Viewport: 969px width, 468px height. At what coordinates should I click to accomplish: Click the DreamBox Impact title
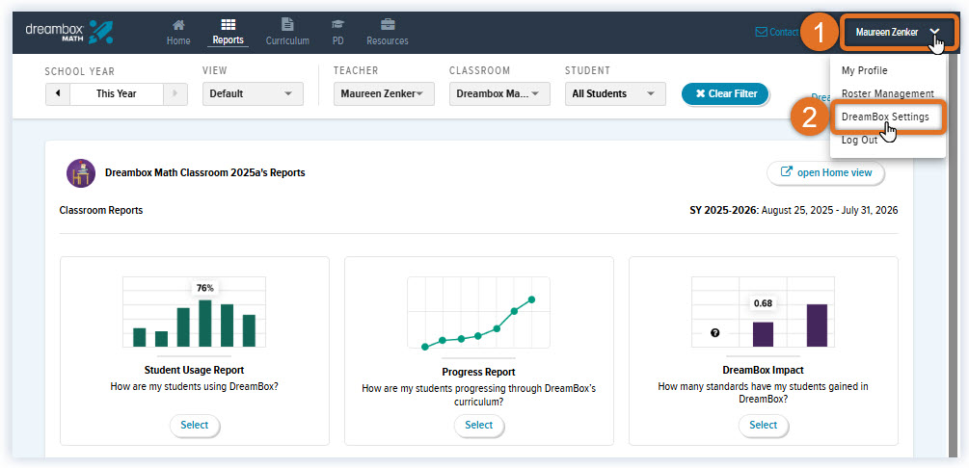[763, 371]
